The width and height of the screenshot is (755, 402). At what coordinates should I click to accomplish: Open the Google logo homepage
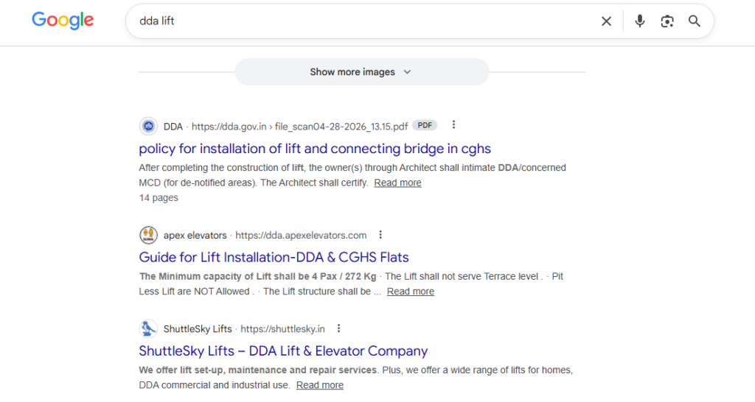point(63,21)
